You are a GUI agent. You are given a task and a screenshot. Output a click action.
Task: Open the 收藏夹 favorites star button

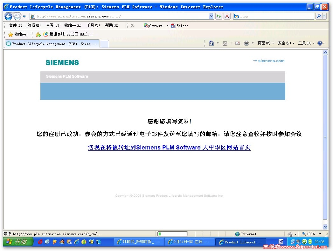click(x=17, y=34)
